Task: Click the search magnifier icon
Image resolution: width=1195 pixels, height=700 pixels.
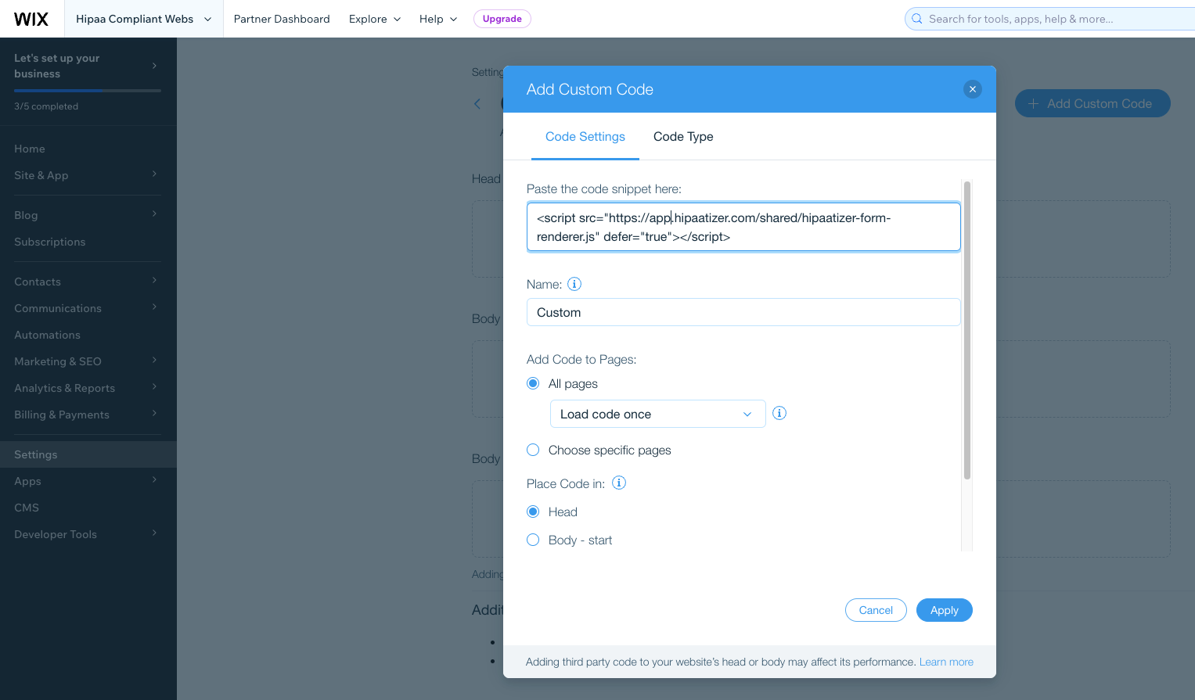Action: [917, 19]
